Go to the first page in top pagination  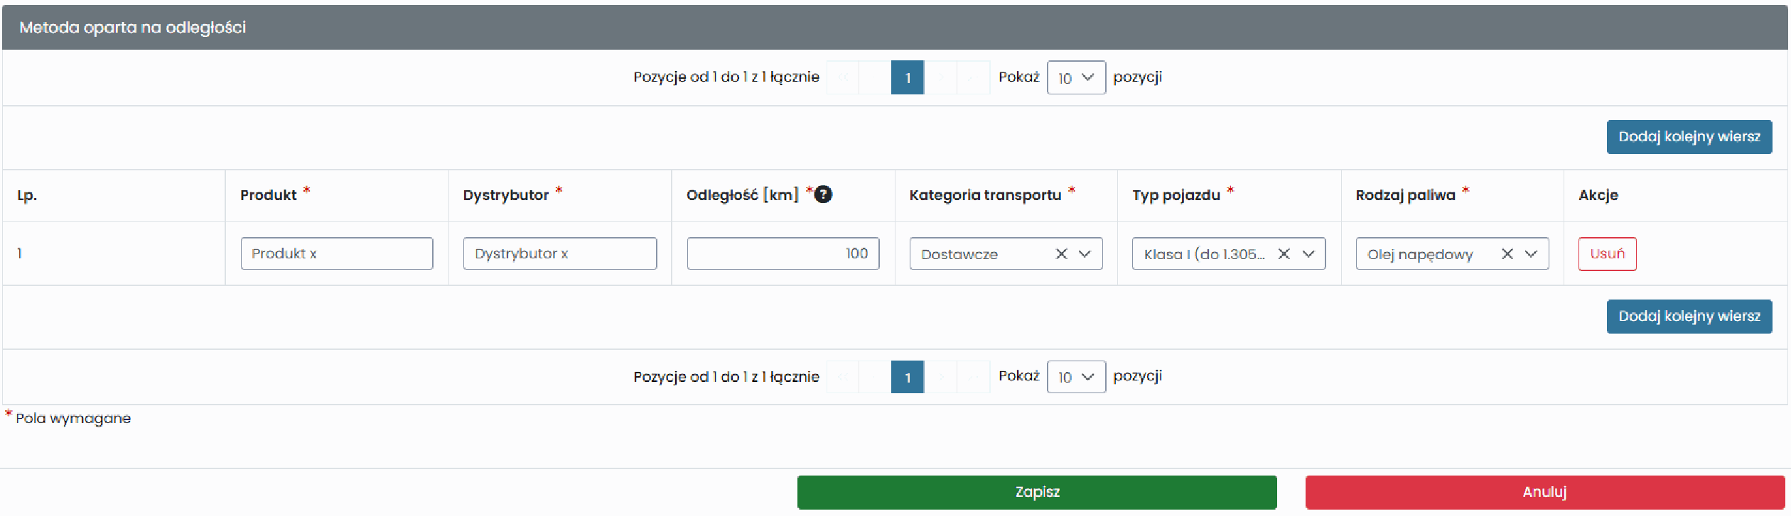(843, 77)
